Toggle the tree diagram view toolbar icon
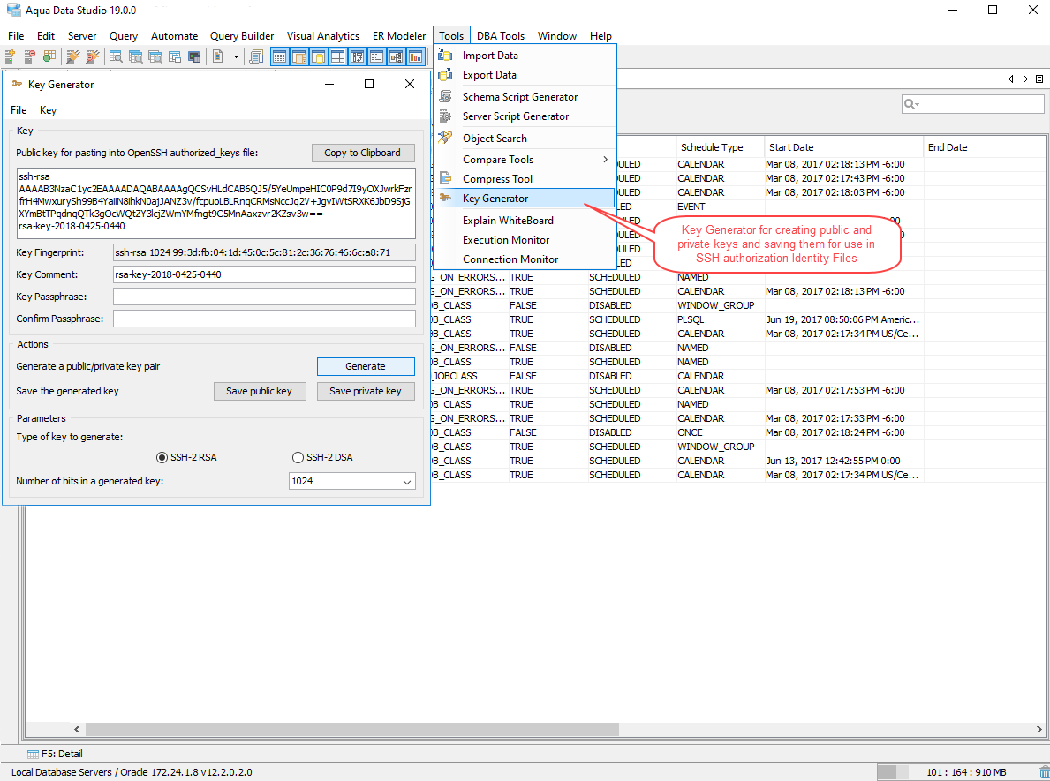This screenshot has width=1050, height=781. pyautogui.click(x=396, y=56)
